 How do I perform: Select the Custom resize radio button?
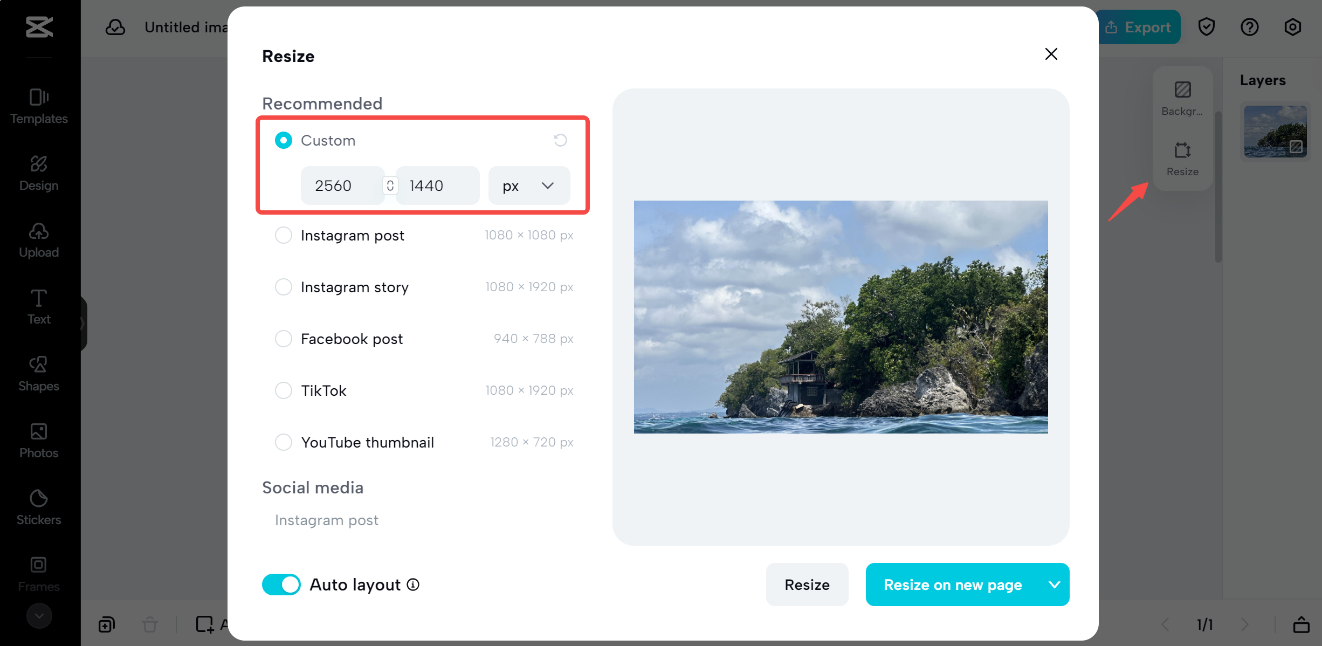click(x=284, y=141)
